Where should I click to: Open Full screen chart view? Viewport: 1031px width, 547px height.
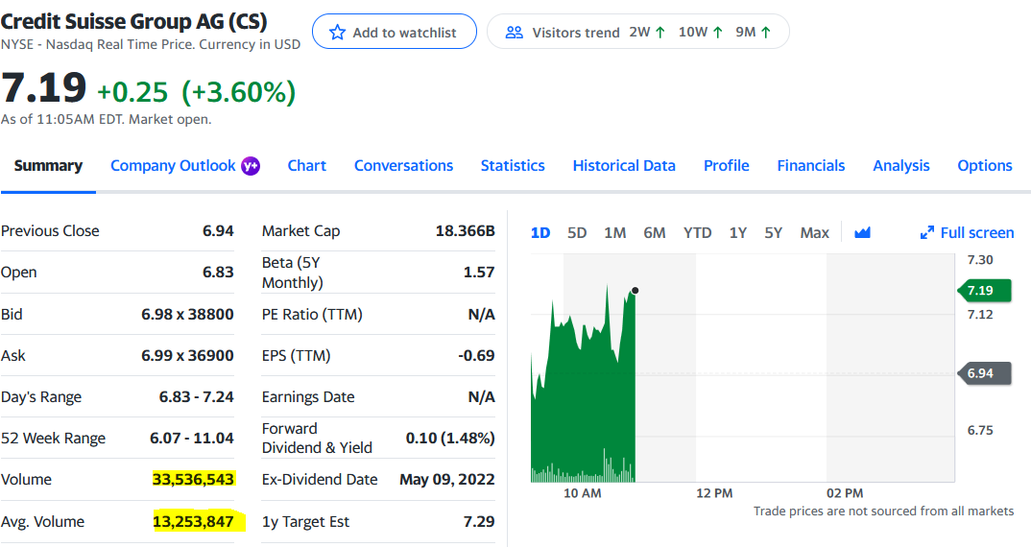coord(967,233)
